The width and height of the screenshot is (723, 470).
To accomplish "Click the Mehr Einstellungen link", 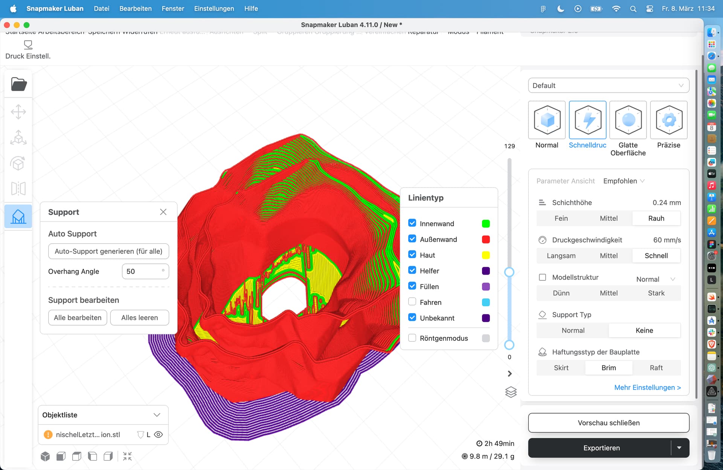I will tap(647, 387).
